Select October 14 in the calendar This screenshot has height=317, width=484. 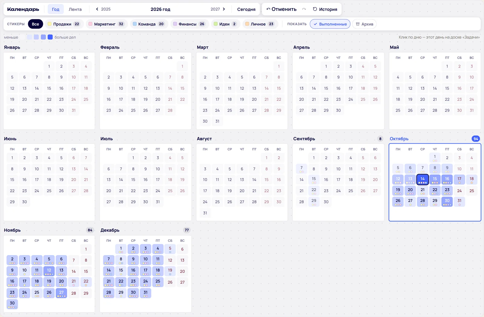pyautogui.click(x=423, y=180)
